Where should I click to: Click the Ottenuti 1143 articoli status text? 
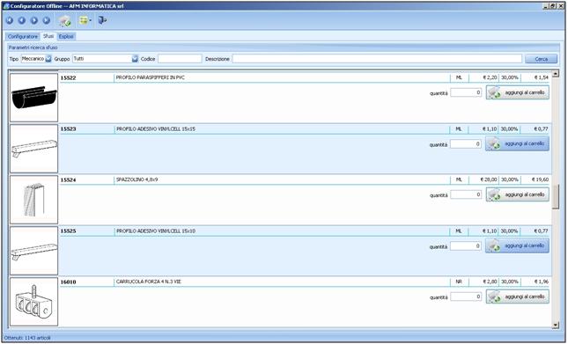(x=27, y=338)
